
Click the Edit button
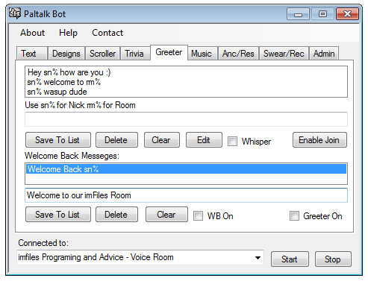(204, 140)
